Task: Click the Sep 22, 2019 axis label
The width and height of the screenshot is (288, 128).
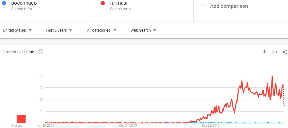Action: (210, 126)
